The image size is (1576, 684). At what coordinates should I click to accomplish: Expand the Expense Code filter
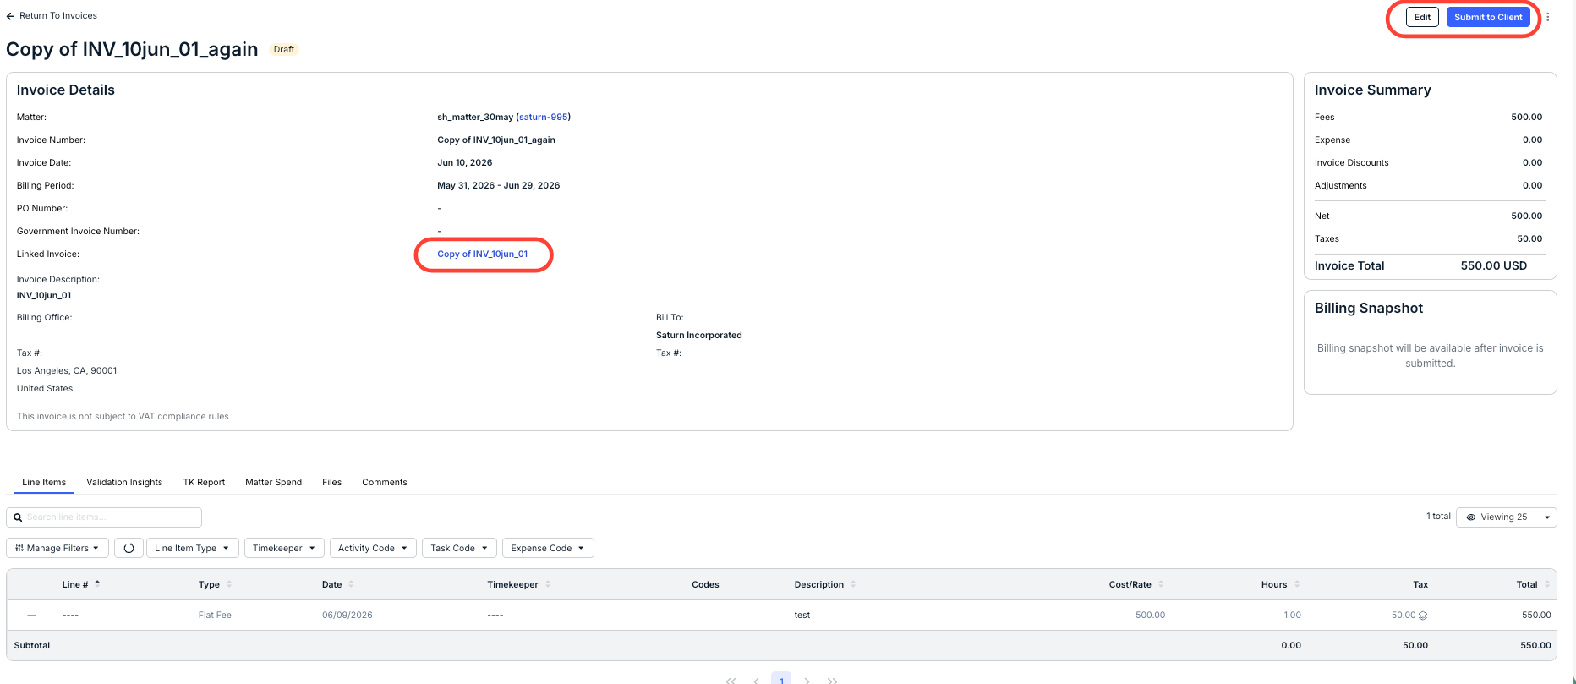point(548,548)
